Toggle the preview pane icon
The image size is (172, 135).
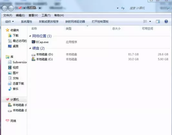158,21
